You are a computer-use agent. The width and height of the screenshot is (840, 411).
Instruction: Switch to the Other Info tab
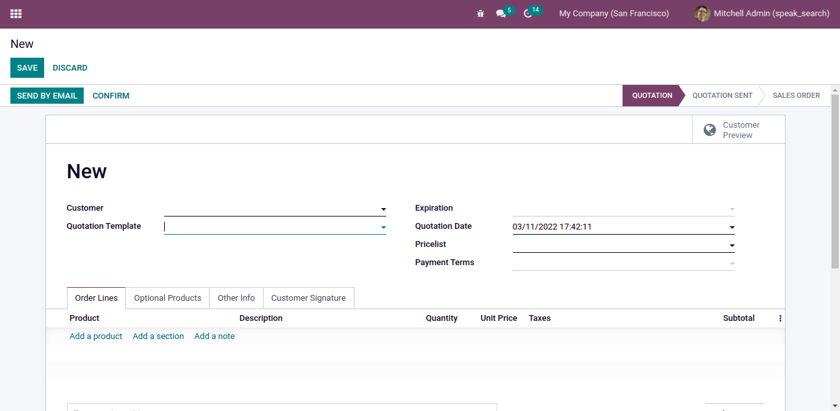236,298
